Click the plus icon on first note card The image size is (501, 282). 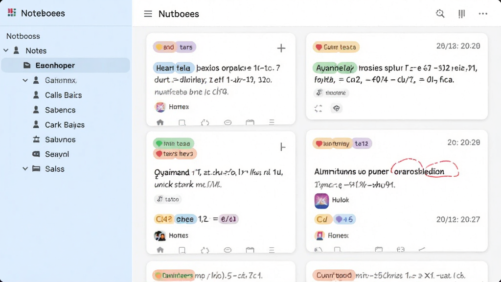pyautogui.click(x=281, y=48)
